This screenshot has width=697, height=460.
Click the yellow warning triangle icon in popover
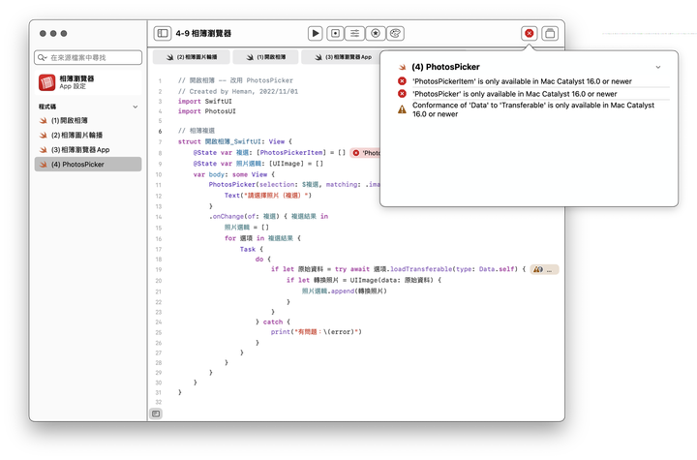point(402,109)
